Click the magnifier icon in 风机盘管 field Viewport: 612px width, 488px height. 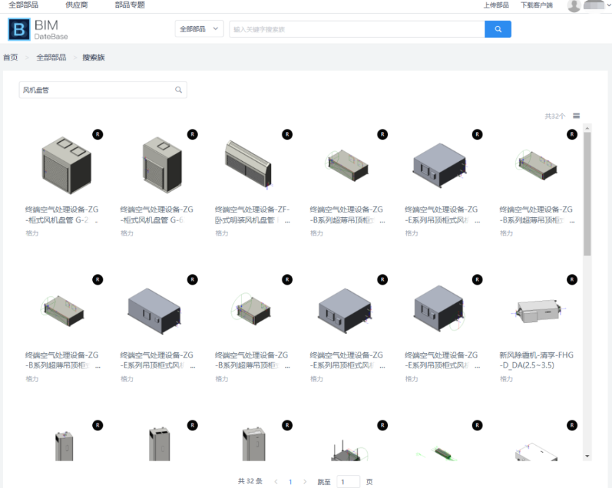click(x=178, y=90)
